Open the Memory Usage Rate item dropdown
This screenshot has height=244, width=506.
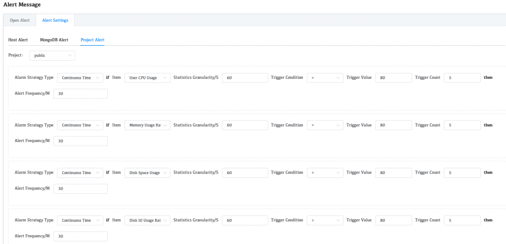147,125
